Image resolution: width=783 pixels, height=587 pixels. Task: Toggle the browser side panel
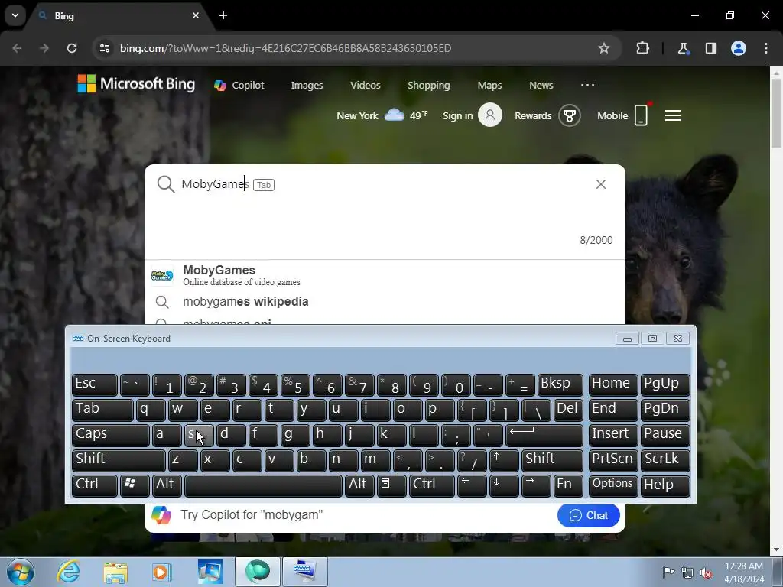[710, 48]
